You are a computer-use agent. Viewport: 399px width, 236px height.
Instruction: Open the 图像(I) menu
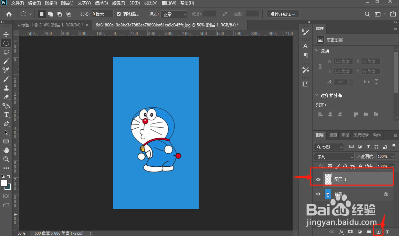point(51,3)
